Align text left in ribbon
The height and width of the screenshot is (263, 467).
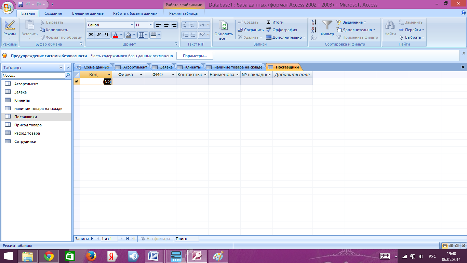[x=158, y=25]
